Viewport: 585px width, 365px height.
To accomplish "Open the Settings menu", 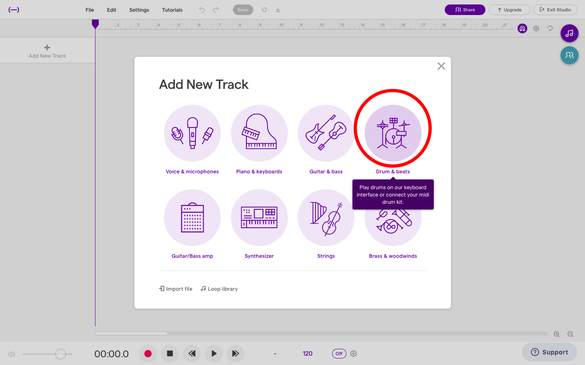I will point(139,10).
